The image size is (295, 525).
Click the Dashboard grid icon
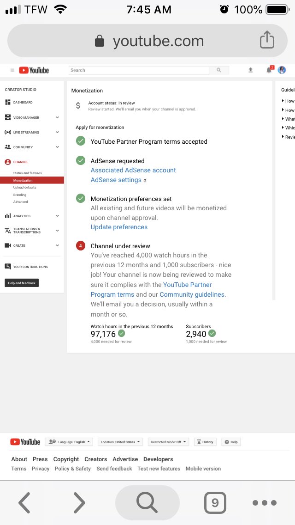pyautogui.click(x=8, y=103)
